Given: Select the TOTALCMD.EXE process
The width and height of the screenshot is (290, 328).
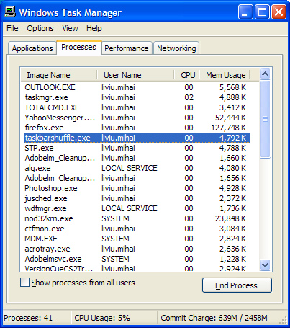Looking at the screenshot, I should click(x=137, y=107).
